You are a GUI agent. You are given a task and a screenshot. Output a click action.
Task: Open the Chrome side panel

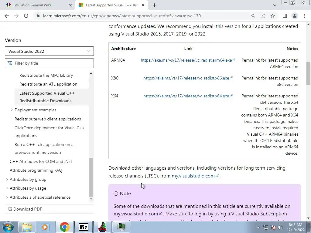(x=285, y=16)
